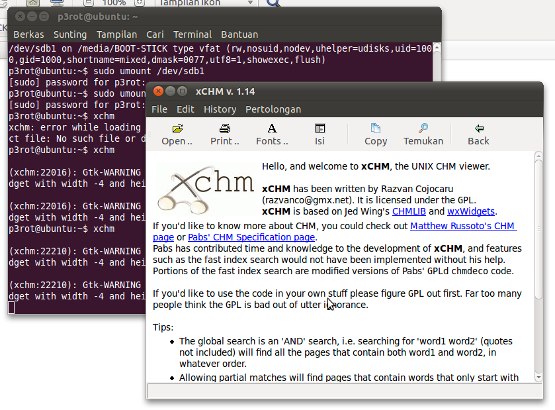Open the Pertolongan menu in xCHM

click(x=273, y=109)
